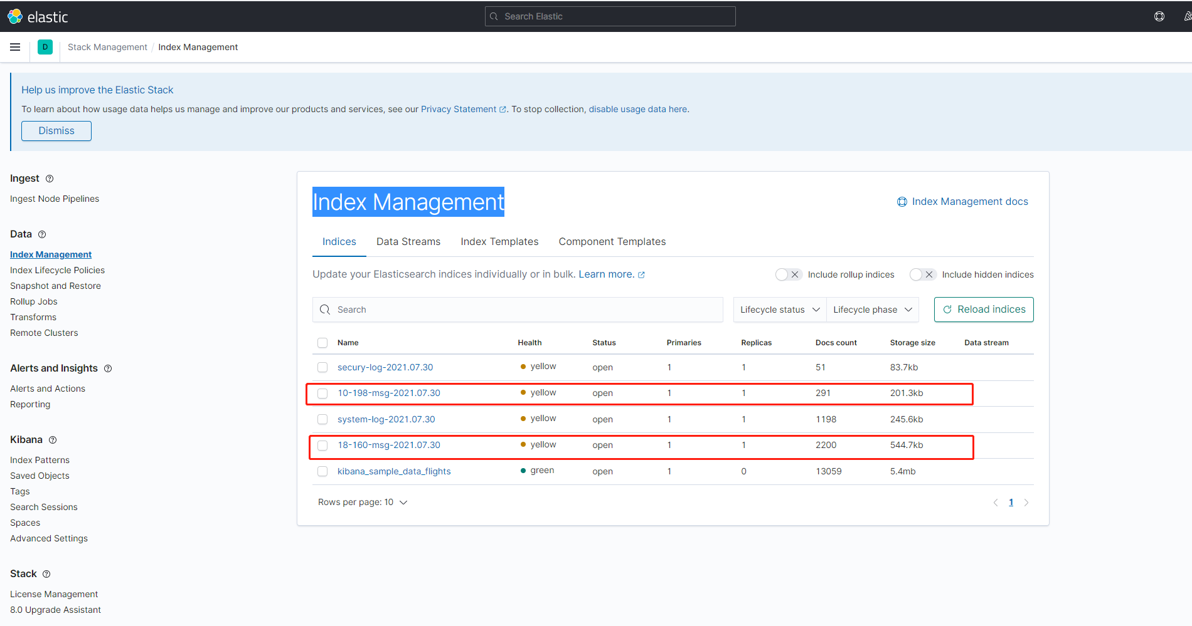Click the previous page arrow

[996, 503]
